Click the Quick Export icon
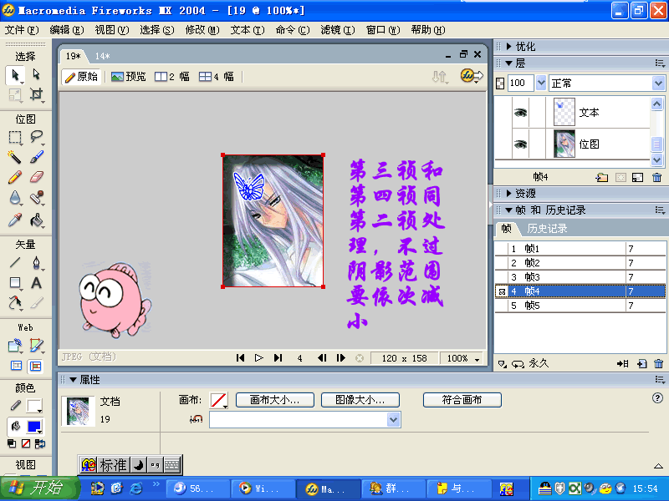 click(471, 76)
